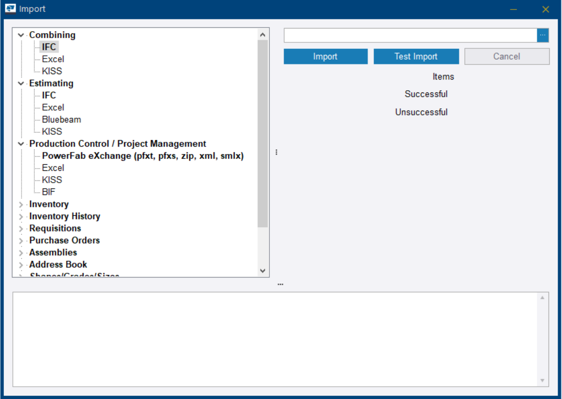Select Bluebeam under Estimating
The height and width of the screenshot is (399, 562).
[61, 119]
